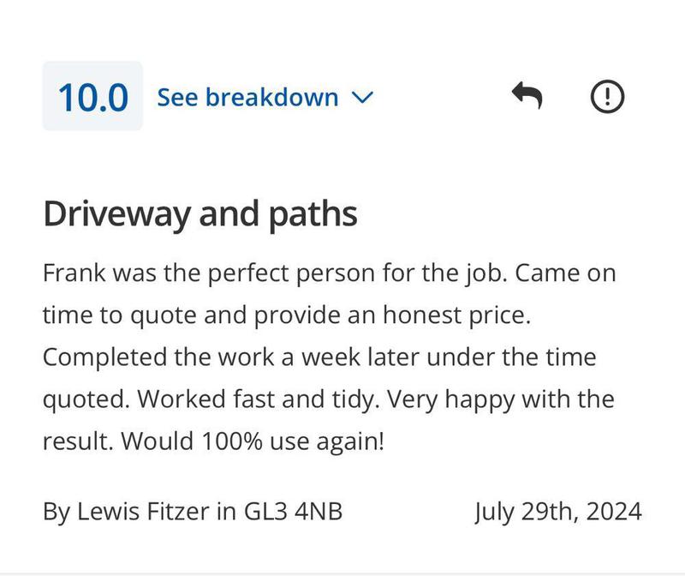Click the July 29th, 2024 review date
The height and width of the screenshot is (576, 685).
557,512
